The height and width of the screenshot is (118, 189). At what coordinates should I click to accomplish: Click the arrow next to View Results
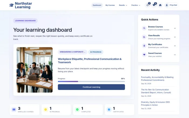175,37
